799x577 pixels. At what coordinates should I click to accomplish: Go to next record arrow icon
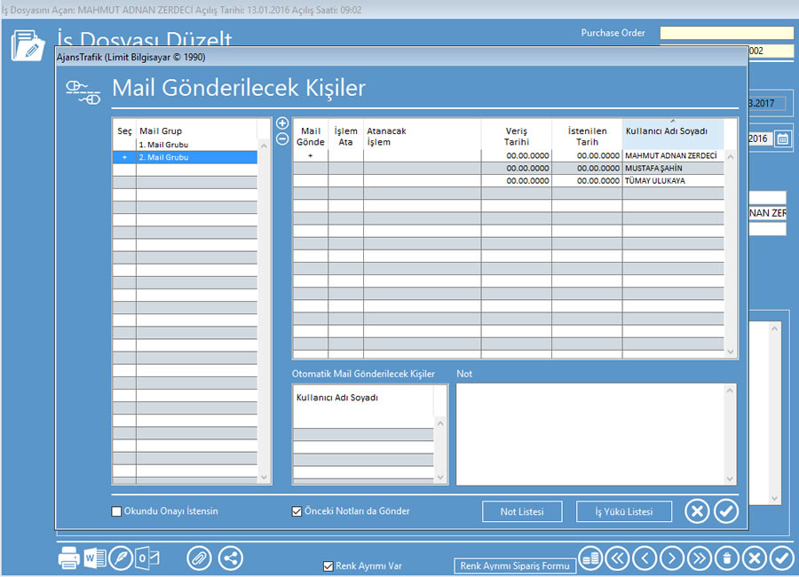tap(672, 558)
